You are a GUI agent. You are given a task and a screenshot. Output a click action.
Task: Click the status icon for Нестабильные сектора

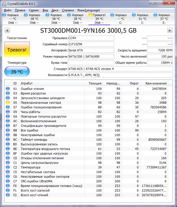(8, 172)
